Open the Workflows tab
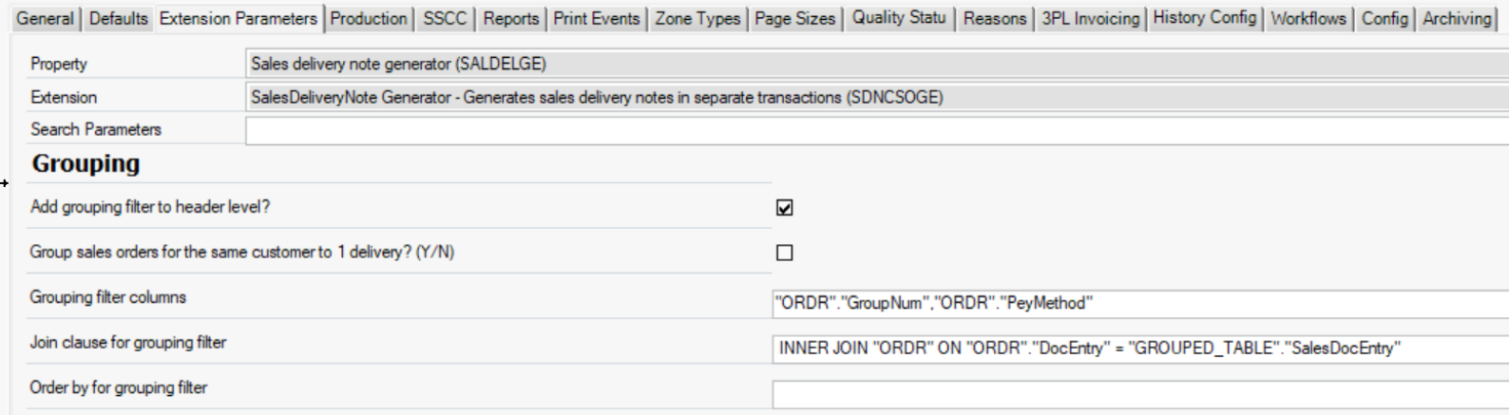Viewport: 1509px width, 415px height. click(1308, 18)
